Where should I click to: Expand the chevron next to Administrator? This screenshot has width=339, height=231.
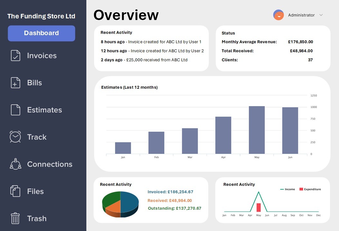321,15
